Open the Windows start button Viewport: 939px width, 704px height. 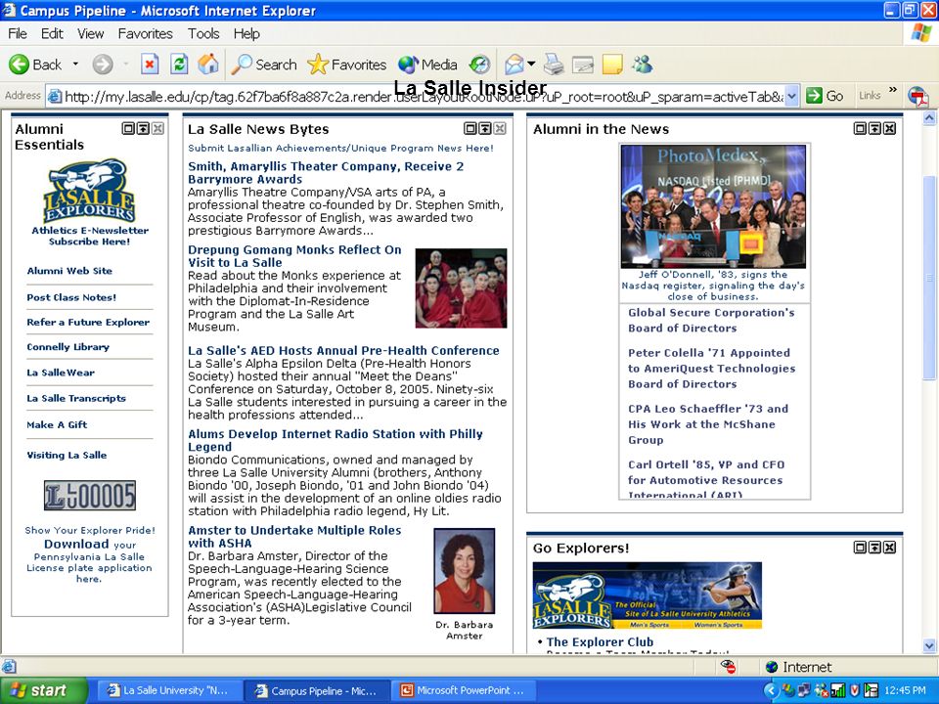(43, 690)
